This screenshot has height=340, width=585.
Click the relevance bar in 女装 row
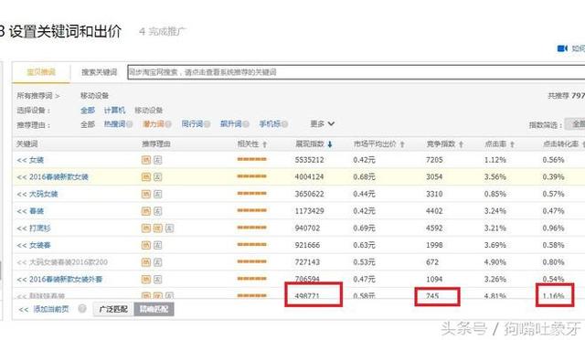pyautogui.click(x=252, y=159)
